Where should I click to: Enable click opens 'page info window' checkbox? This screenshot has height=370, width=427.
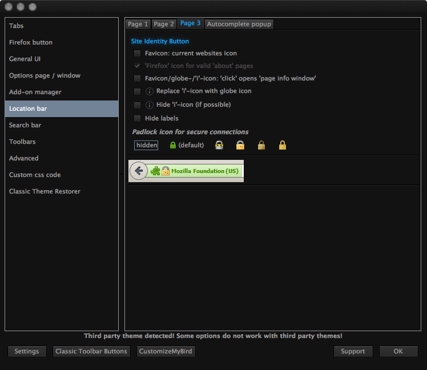coord(137,79)
